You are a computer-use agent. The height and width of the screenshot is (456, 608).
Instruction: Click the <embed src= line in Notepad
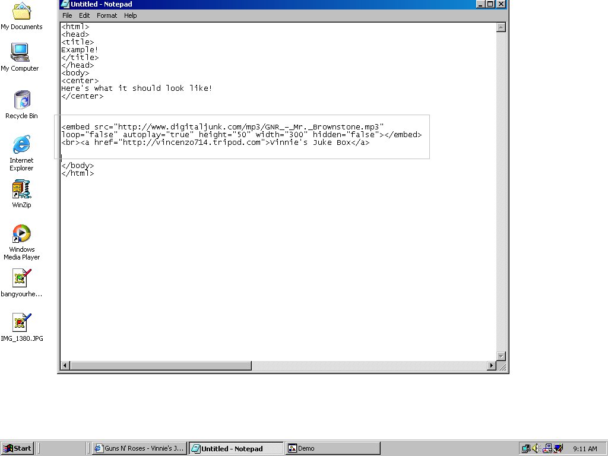(223, 127)
